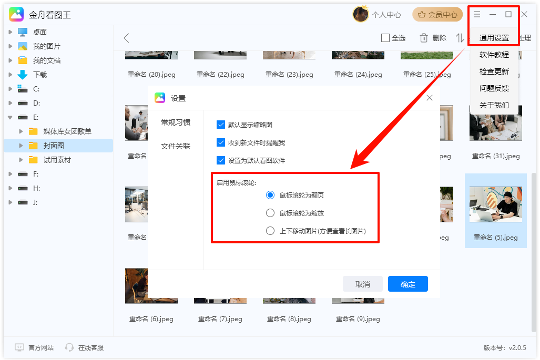Click the 删除 trash icon
This screenshot has width=540, height=360.
(424, 38)
